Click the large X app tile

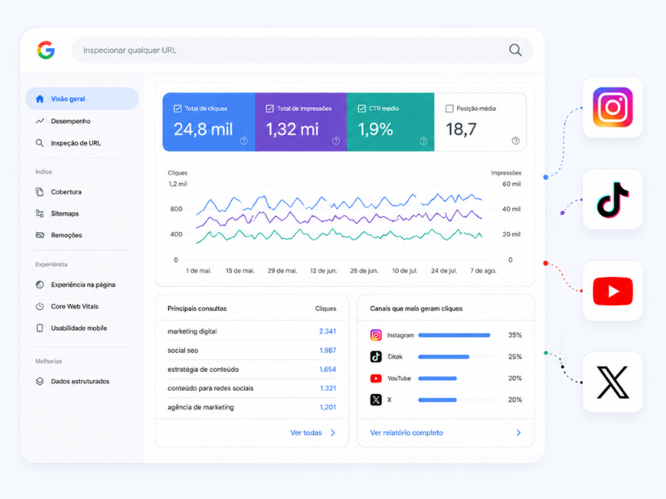click(613, 383)
